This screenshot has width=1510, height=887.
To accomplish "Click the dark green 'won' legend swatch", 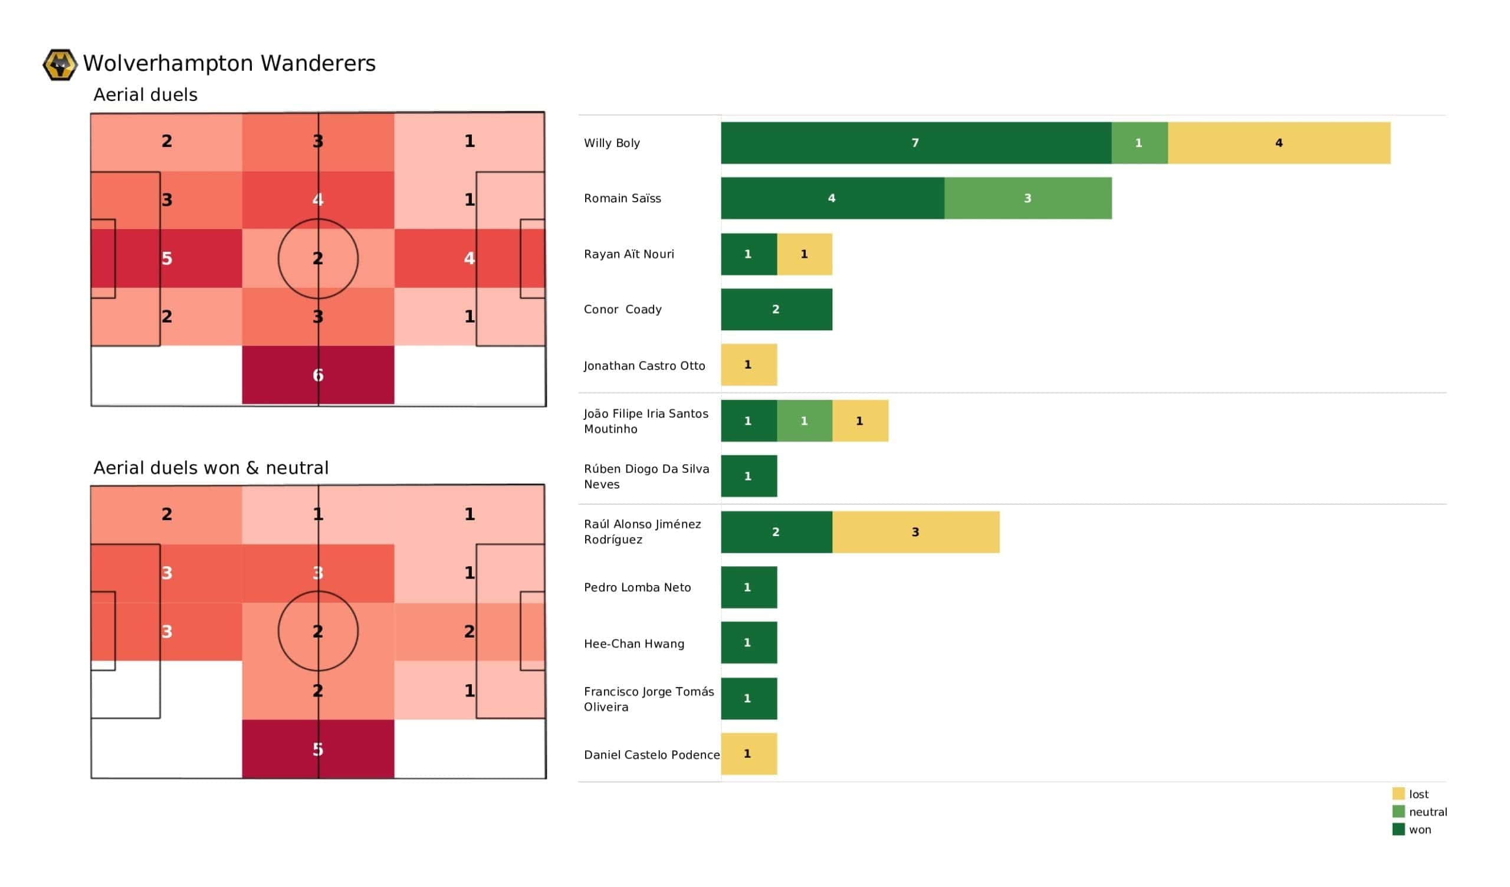I will click(x=1398, y=829).
